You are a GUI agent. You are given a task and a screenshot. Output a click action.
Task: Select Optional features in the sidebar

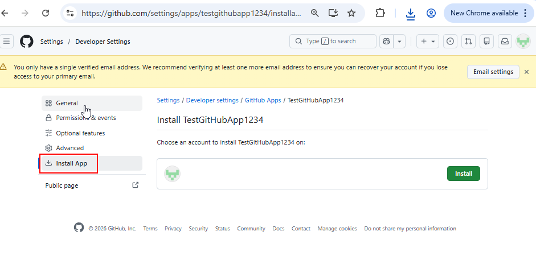92,133
